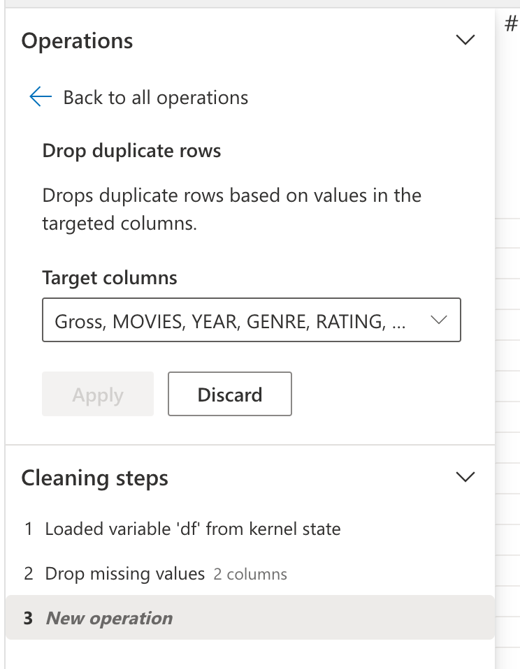520x669 pixels.
Task: Discard the Drop duplicate rows operation
Action: coord(229,394)
